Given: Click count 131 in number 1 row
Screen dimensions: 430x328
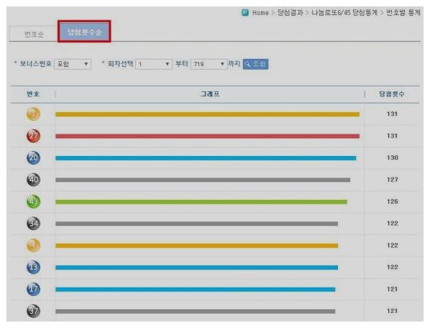Looking at the screenshot, I should click(x=392, y=114).
